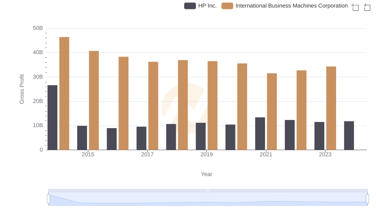Click the data zoom top drag bar
Viewport: 376px width, 217px height.
pos(208,190)
